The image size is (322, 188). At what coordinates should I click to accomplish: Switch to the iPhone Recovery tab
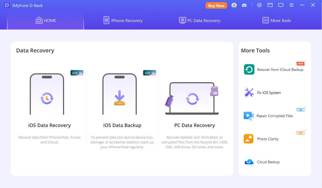click(123, 20)
